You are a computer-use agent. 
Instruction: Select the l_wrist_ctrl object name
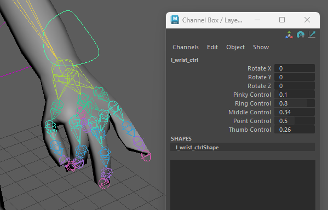pos(185,60)
